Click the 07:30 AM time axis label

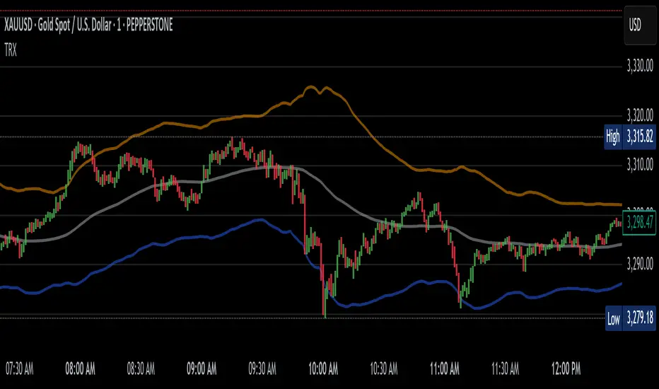click(19, 369)
